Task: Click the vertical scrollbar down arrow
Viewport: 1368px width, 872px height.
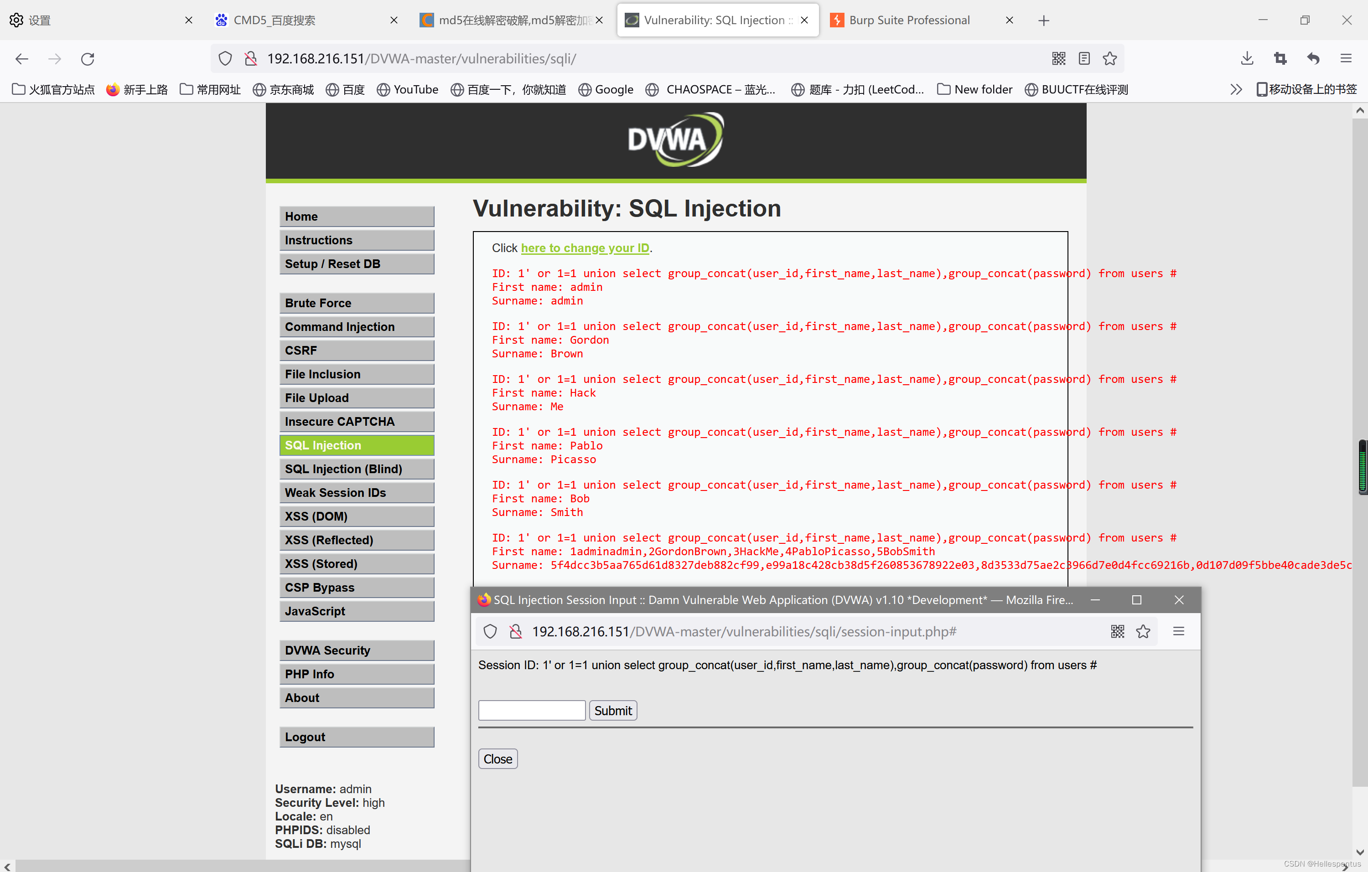Action: (1359, 852)
